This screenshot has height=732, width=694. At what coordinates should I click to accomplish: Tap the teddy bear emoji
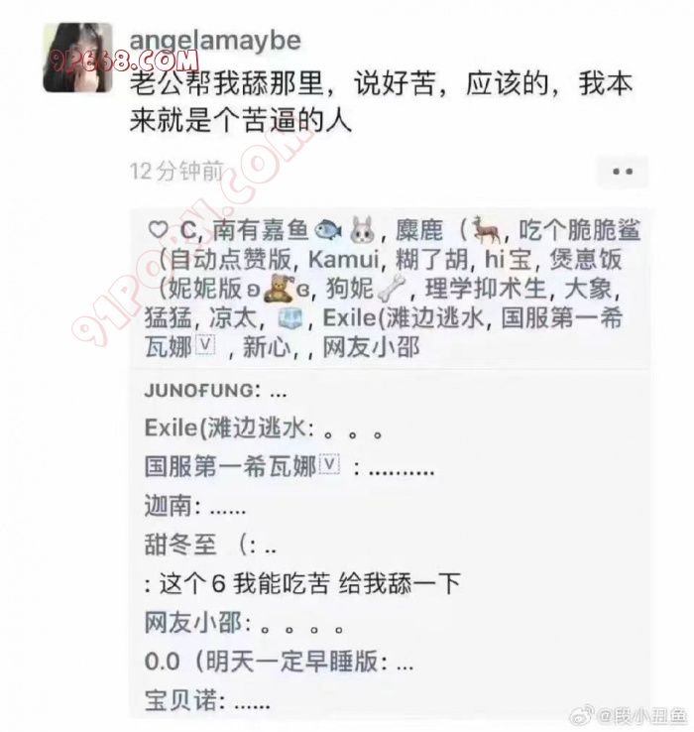[x=279, y=288]
